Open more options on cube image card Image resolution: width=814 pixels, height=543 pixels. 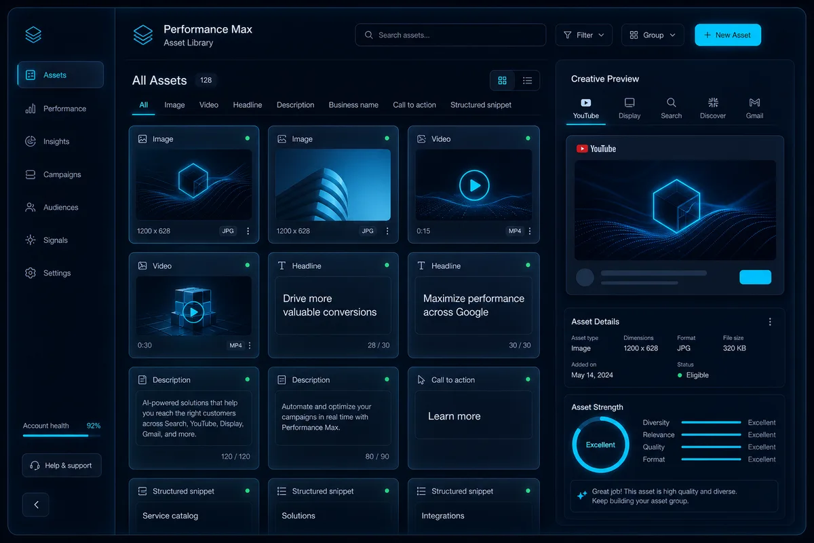tap(248, 231)
